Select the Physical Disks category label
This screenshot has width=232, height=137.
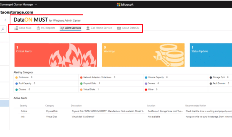click(90, 83)
